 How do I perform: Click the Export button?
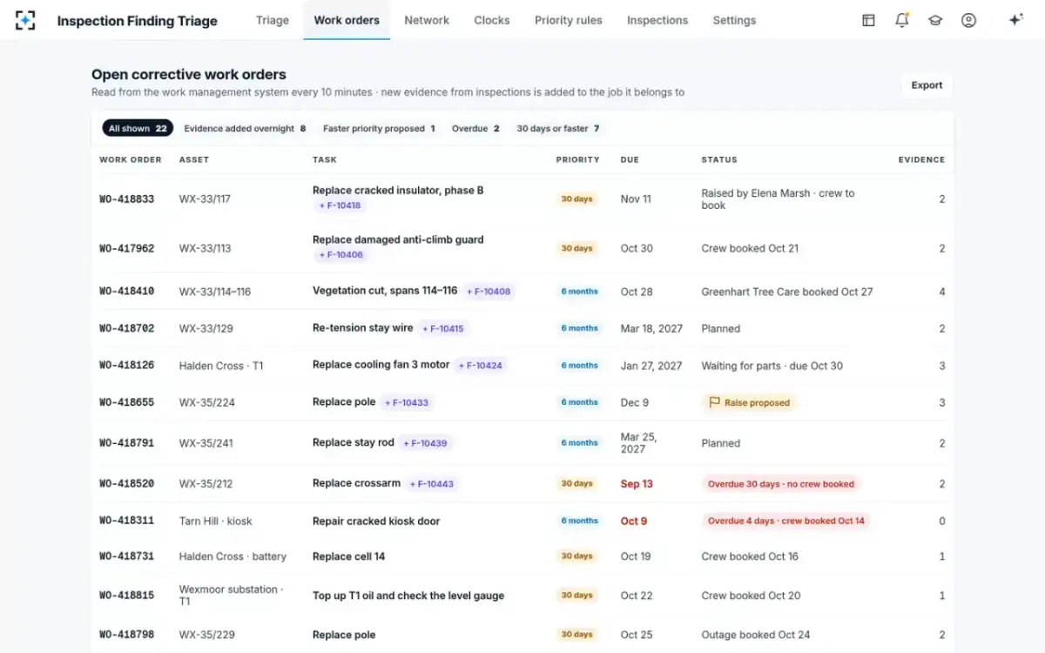927,85
